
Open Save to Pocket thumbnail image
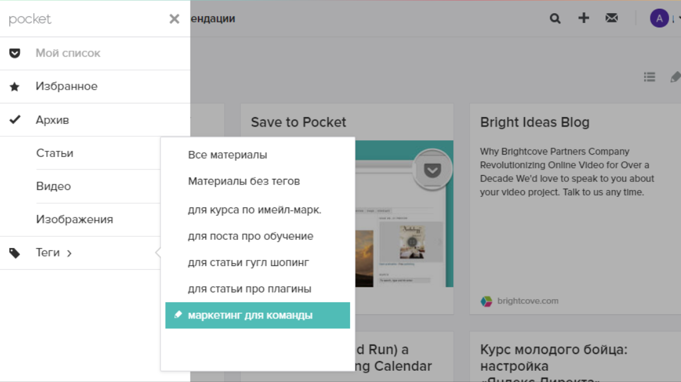pos(404,214)
